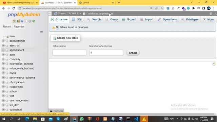Expand the accountingdb database node
Viewport: 217px width, 122px height.
point(3,41)
